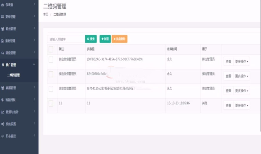Expand the 素材管理 chevron arrow
The height and width of the screenshot is (154, 261).
pos(34,40)
